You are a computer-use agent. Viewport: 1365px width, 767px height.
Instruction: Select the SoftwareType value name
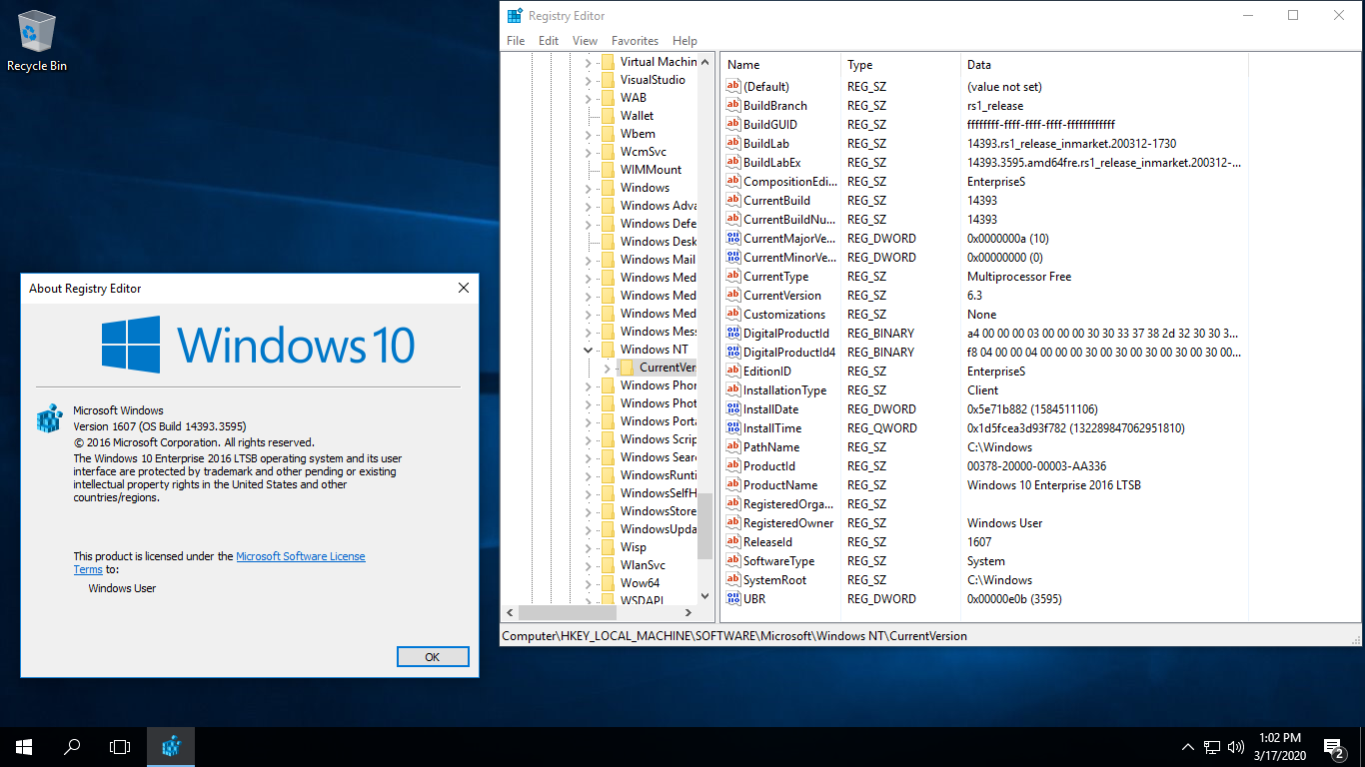tap(778, 560)
